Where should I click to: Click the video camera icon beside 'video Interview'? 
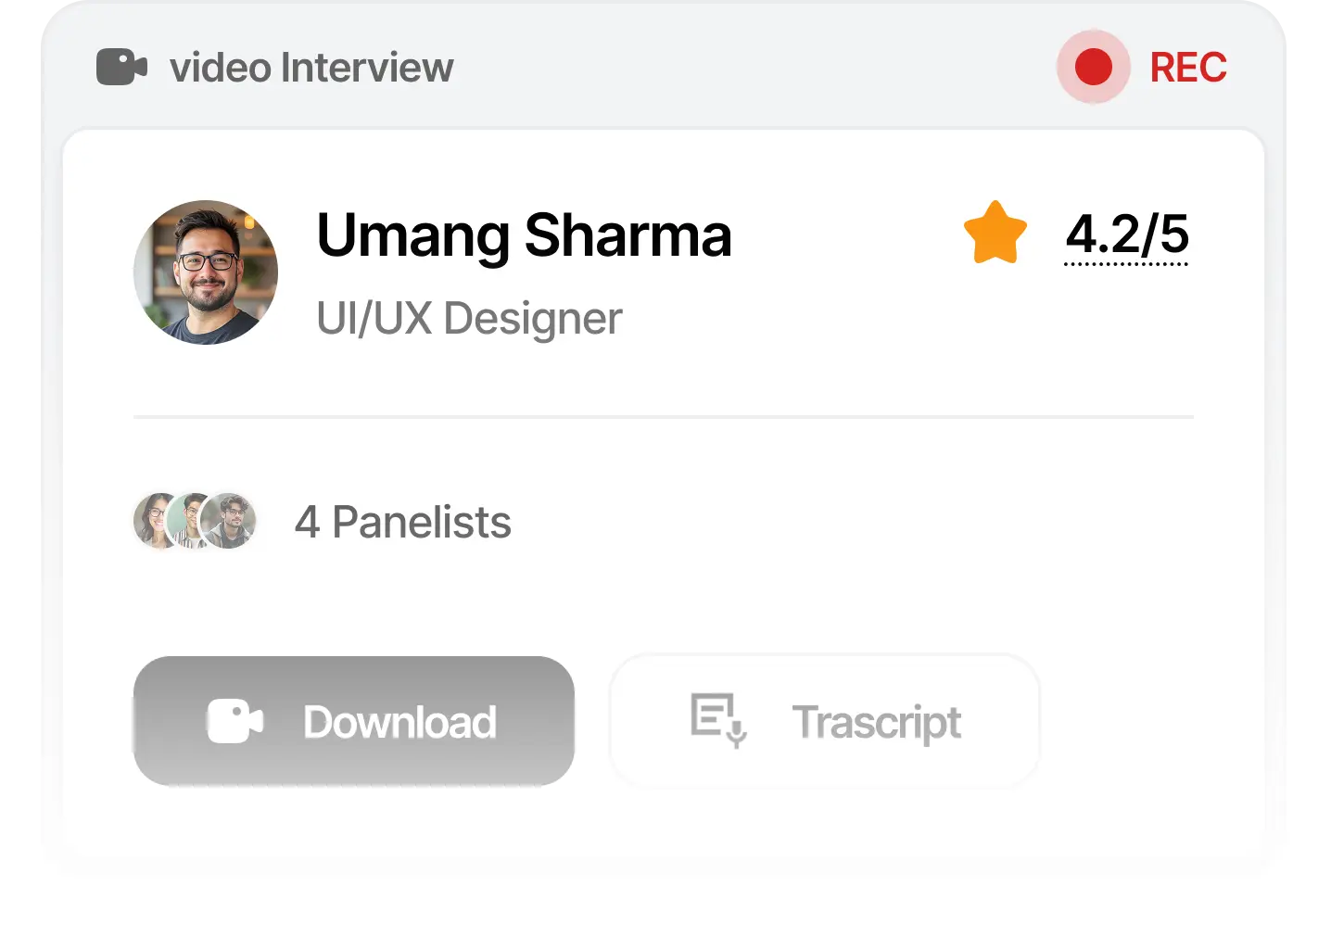click(121, 67)
